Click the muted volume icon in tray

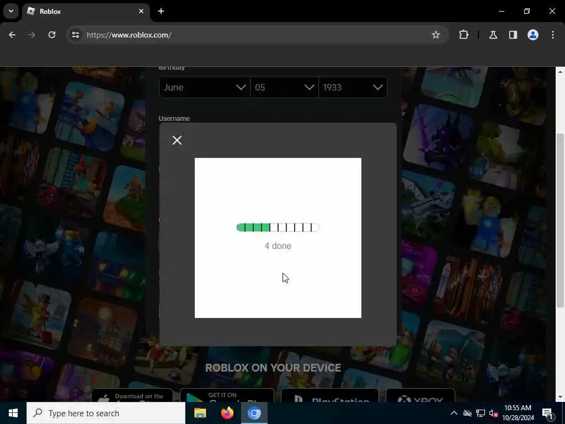(x=493, y=413)
